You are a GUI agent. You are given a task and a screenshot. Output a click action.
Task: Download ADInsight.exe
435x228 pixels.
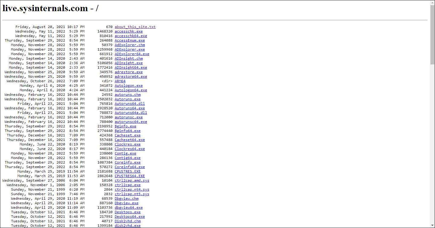128,63
